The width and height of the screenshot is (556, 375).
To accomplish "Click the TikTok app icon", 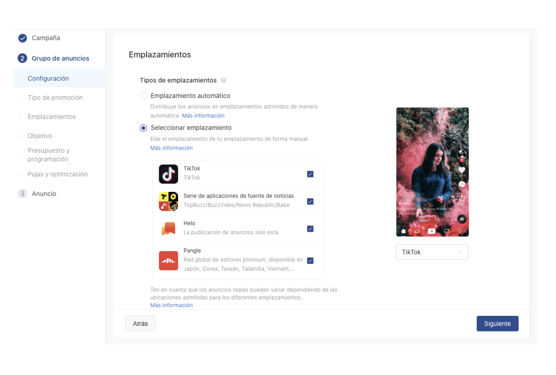I will 168,174.
